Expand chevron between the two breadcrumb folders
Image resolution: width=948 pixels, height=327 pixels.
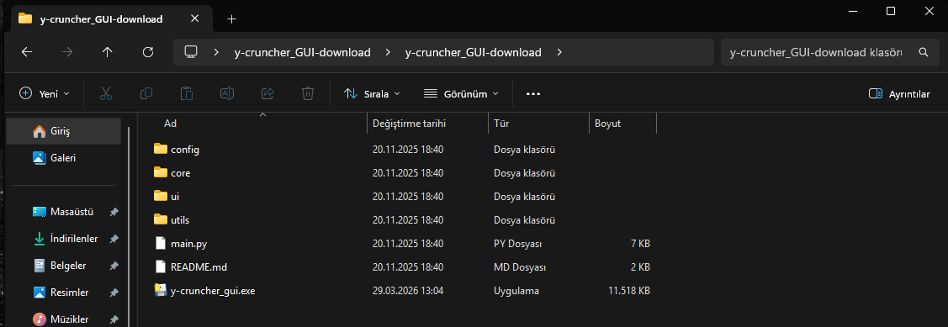388,52
